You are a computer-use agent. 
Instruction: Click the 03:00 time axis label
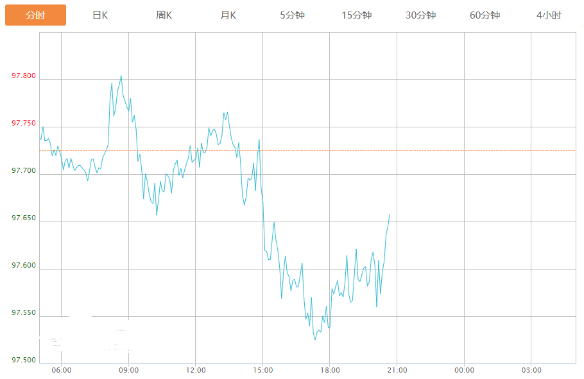tap(531, 370)
